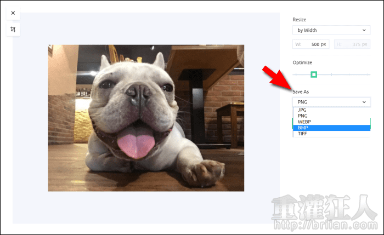Click the chevron on the Save As dropdown

tap(364, 102)
